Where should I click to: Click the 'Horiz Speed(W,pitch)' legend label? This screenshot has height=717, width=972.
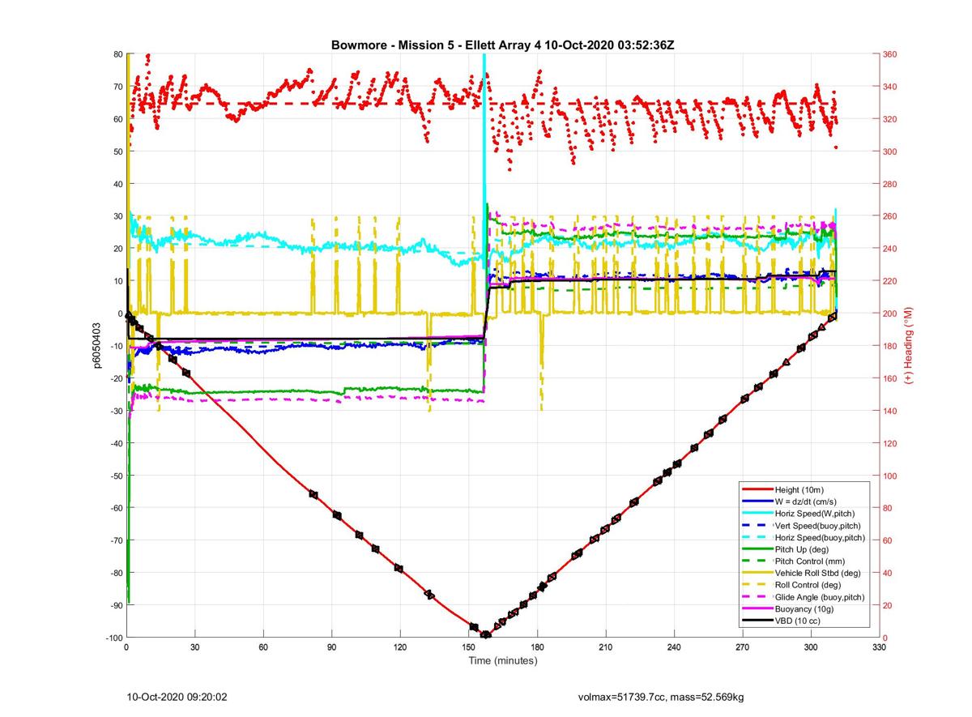815,514
